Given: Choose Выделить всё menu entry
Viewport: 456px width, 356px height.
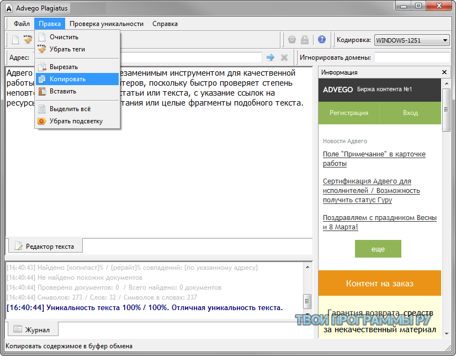Looking at the screenshot, I should pos(77,109).
